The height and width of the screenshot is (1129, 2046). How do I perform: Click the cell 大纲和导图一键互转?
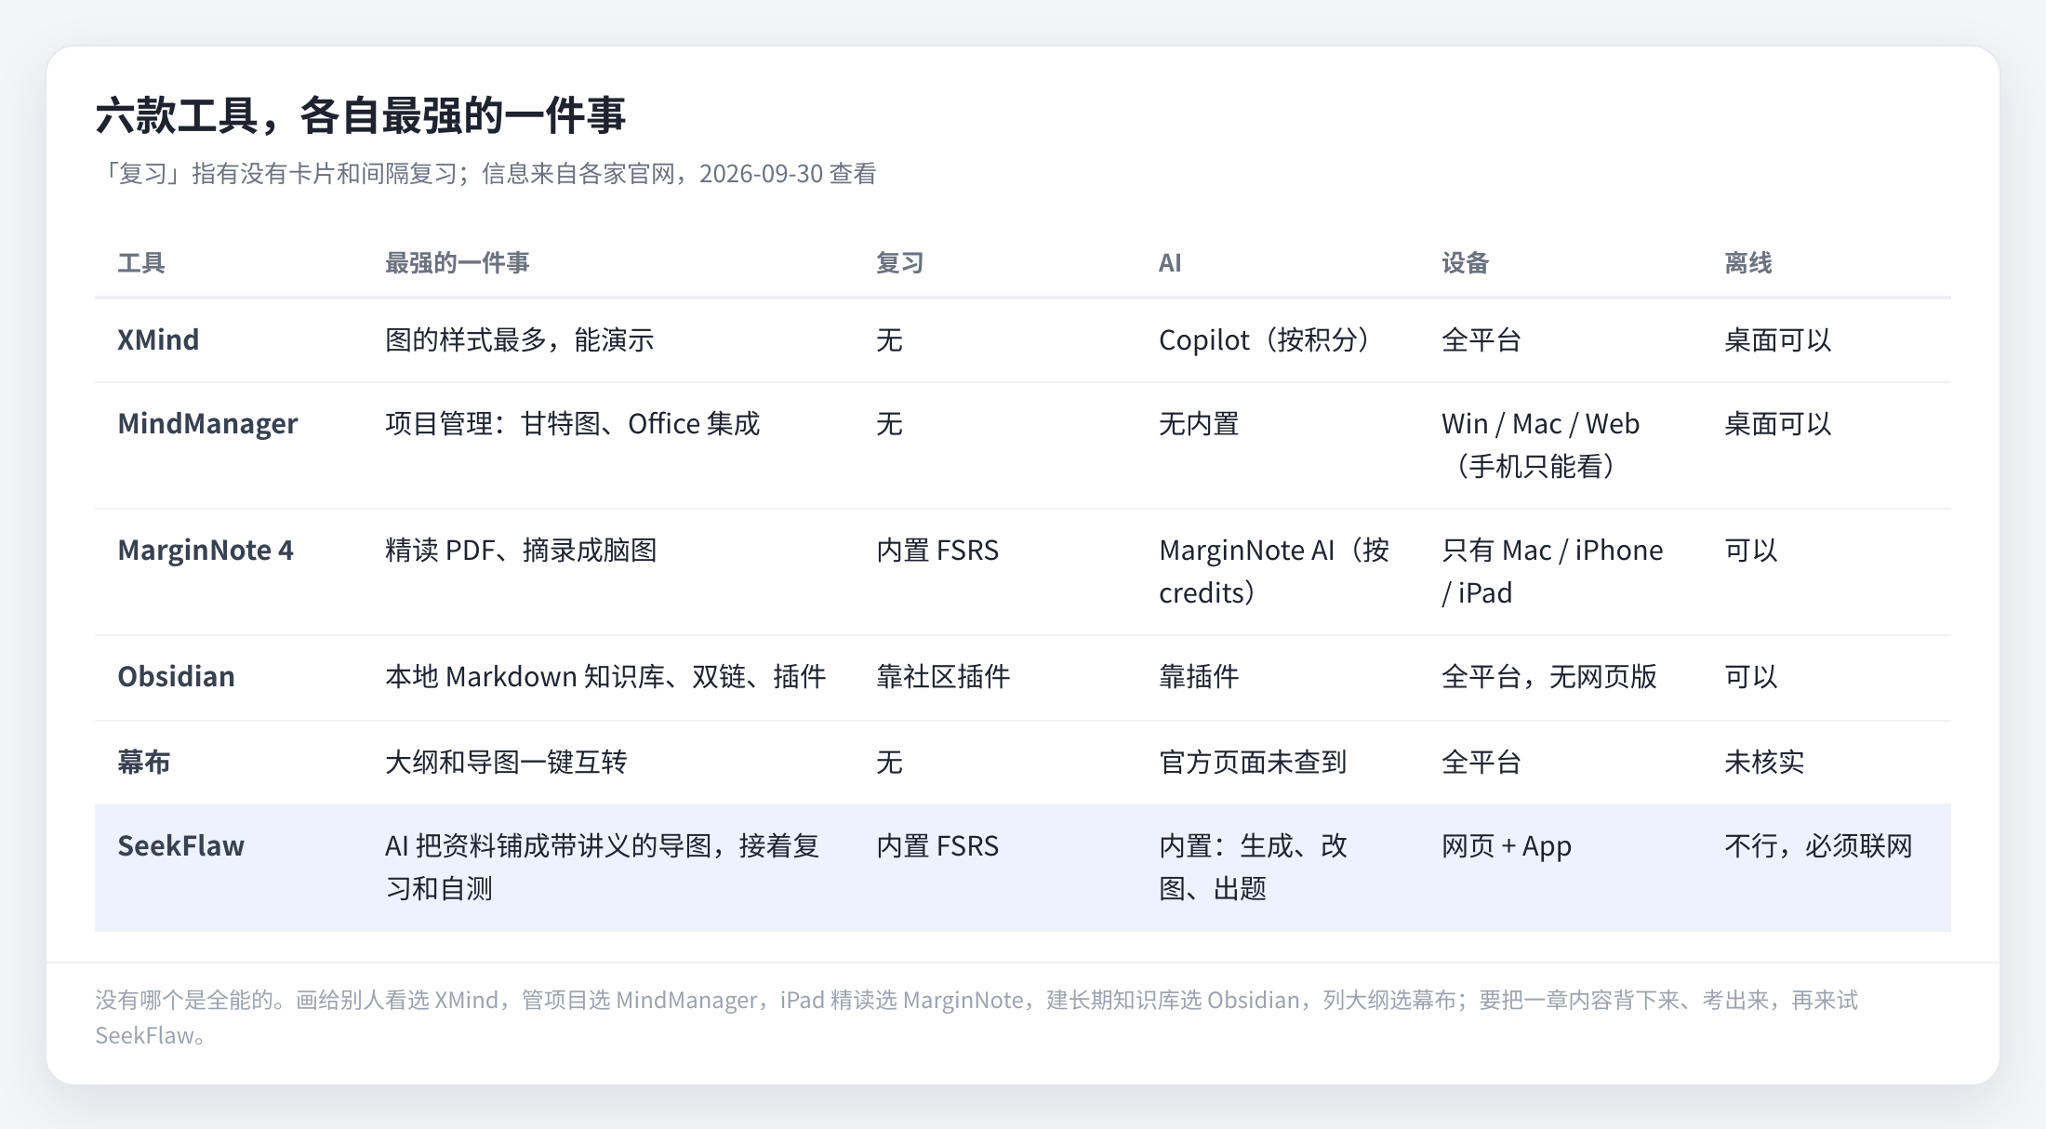tap(506, 763)
